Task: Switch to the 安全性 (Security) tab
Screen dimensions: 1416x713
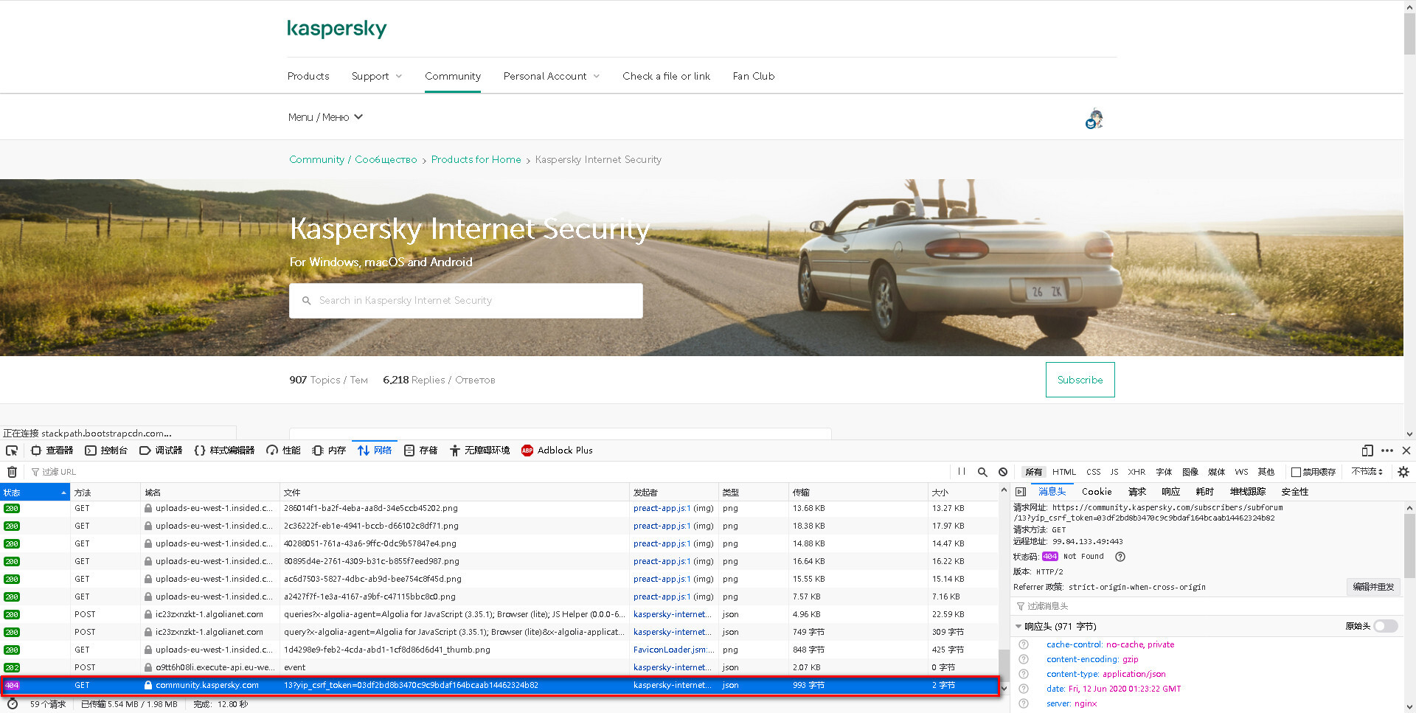Action: click(x=1295, y=492)
